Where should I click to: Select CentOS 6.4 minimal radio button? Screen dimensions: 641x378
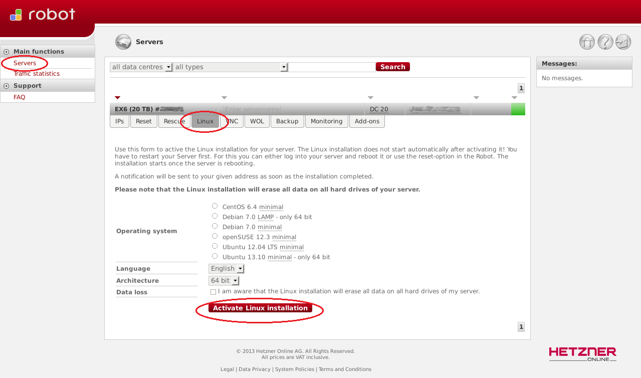215,206
